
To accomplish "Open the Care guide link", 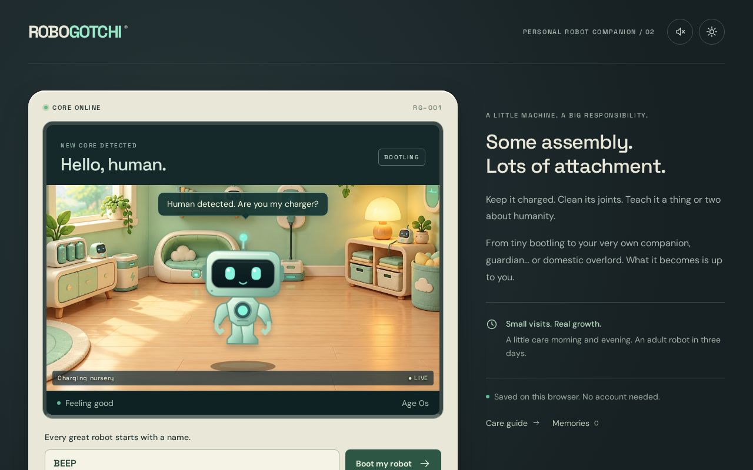I will (512, 423).
